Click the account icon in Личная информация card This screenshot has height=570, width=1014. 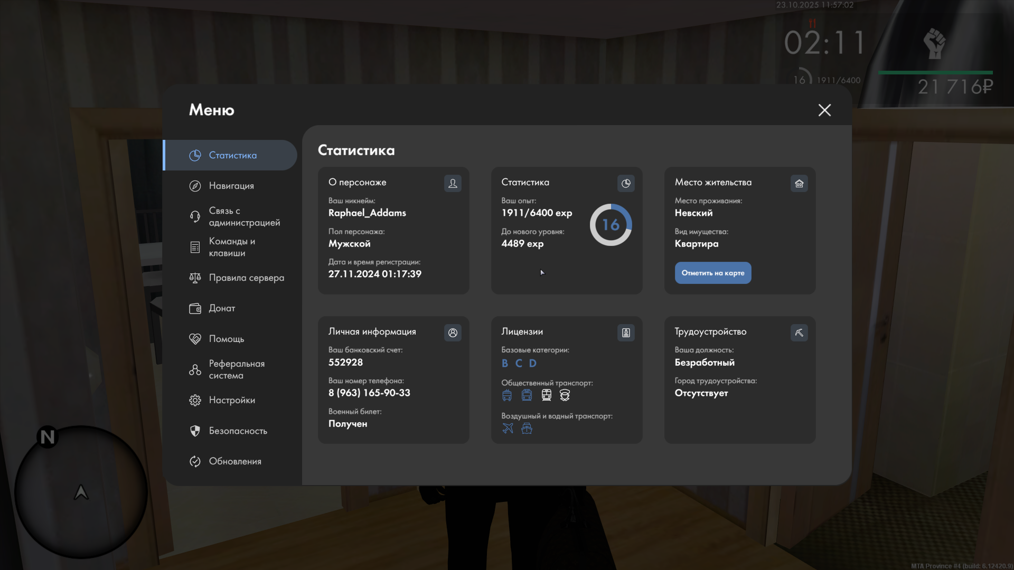453,332
